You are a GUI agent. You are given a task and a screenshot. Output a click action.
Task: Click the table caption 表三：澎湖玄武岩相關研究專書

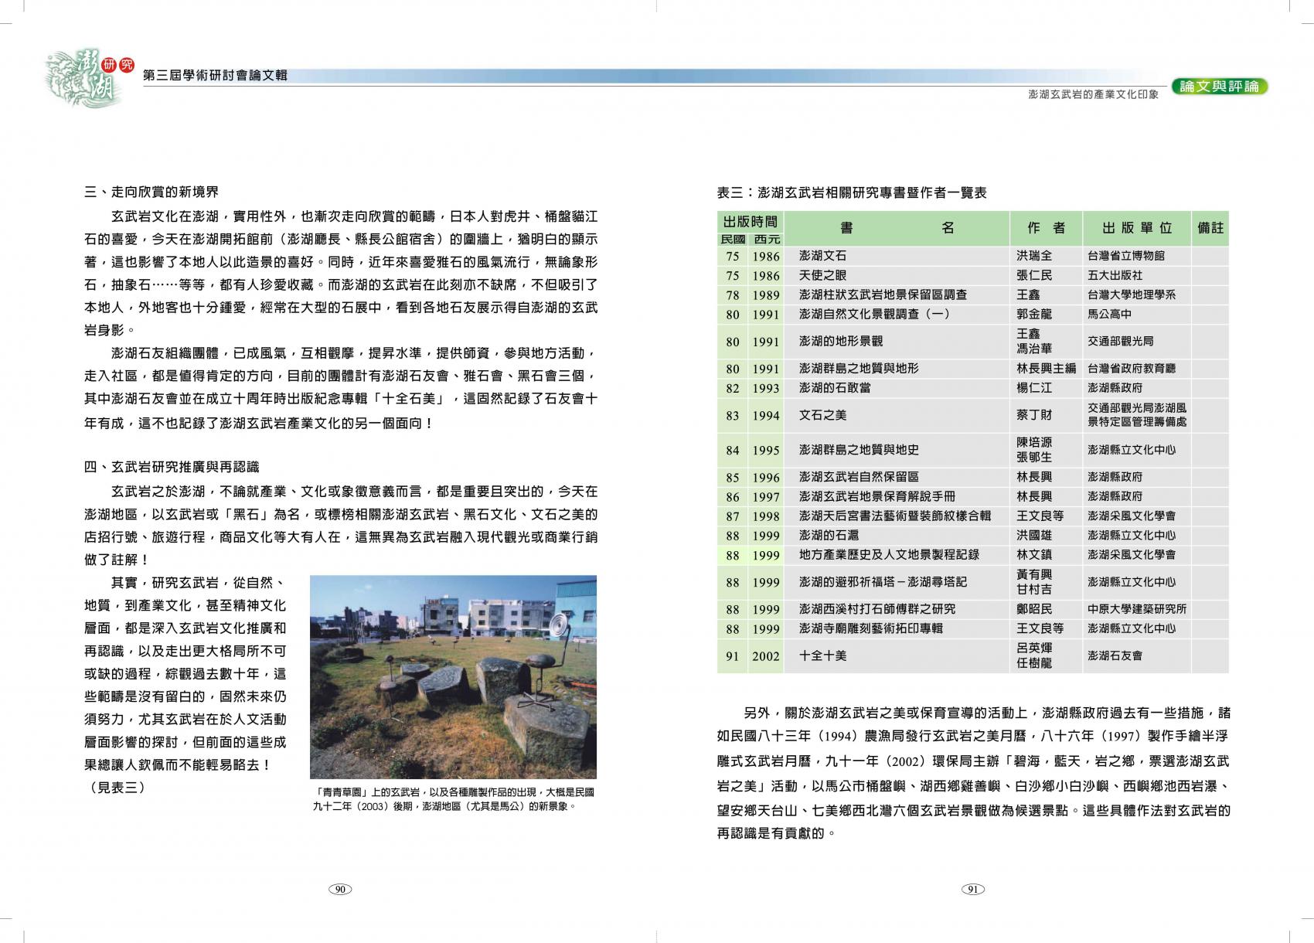click(852, 193)
